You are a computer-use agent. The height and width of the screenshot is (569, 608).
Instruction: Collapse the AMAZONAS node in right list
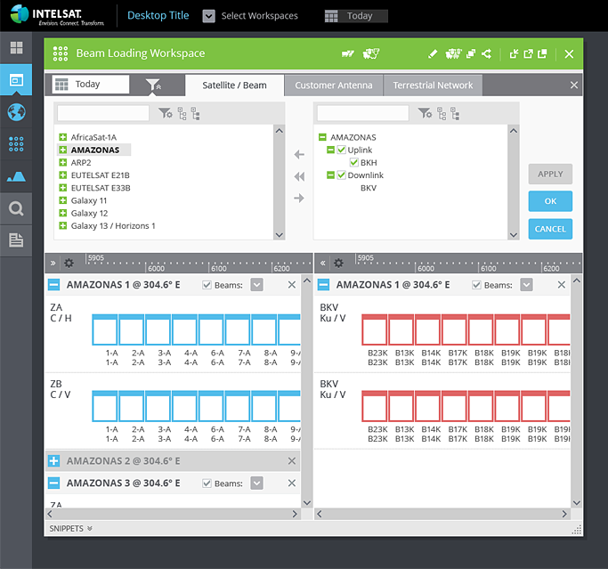point(322,137)
